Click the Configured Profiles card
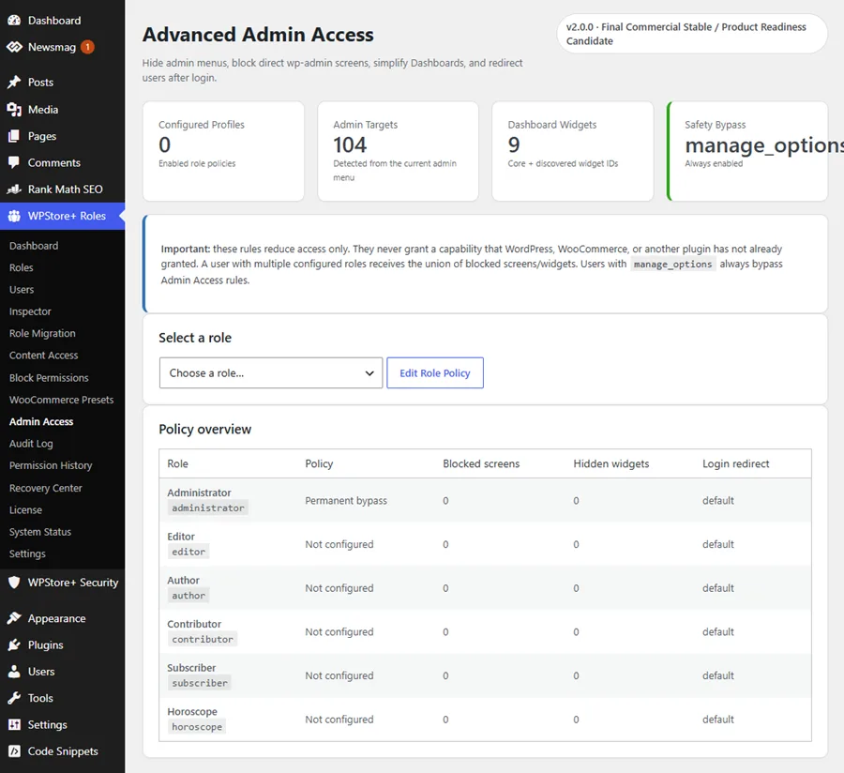 223,151
